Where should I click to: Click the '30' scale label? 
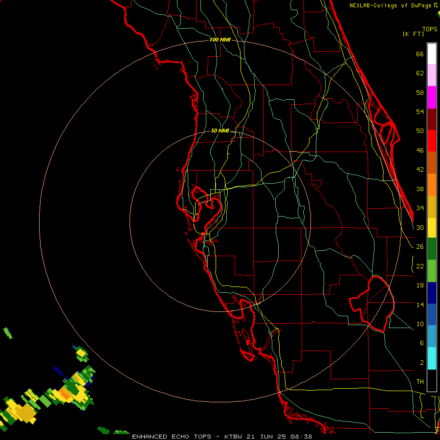coord(420,227)
